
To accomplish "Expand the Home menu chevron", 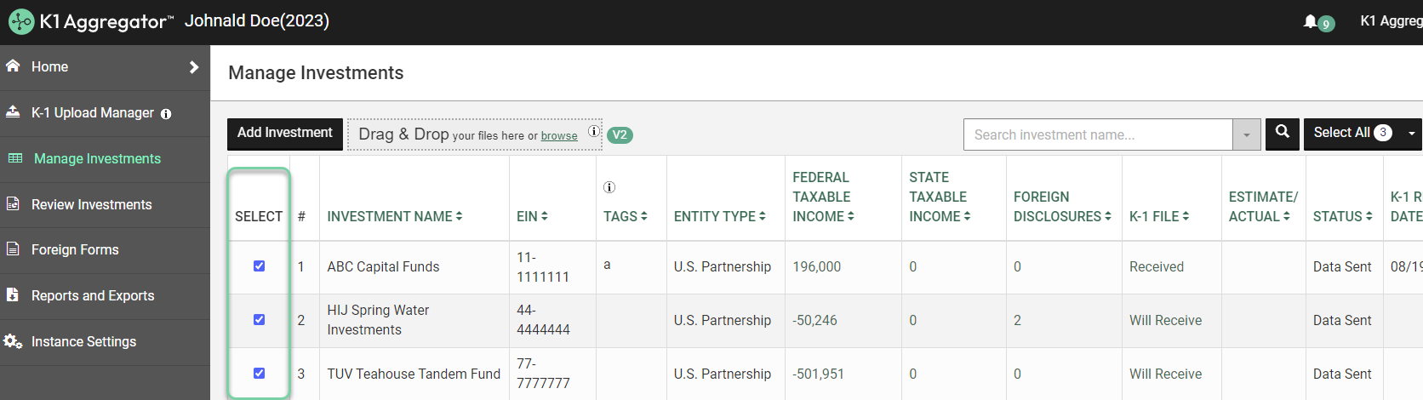I will 194,67.
